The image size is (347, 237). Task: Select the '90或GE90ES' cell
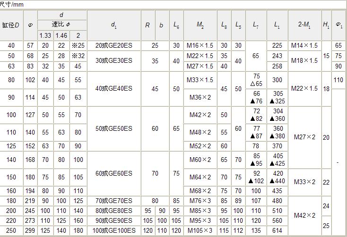pos(114,221)
